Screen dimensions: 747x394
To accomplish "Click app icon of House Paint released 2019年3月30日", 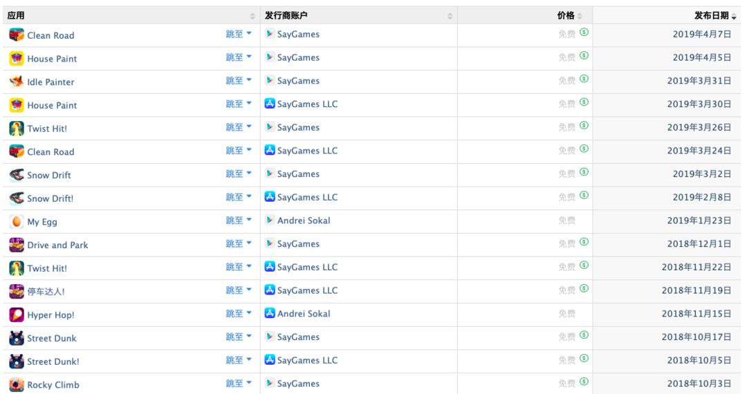I will pyautogui.click(x=17, y=105).
